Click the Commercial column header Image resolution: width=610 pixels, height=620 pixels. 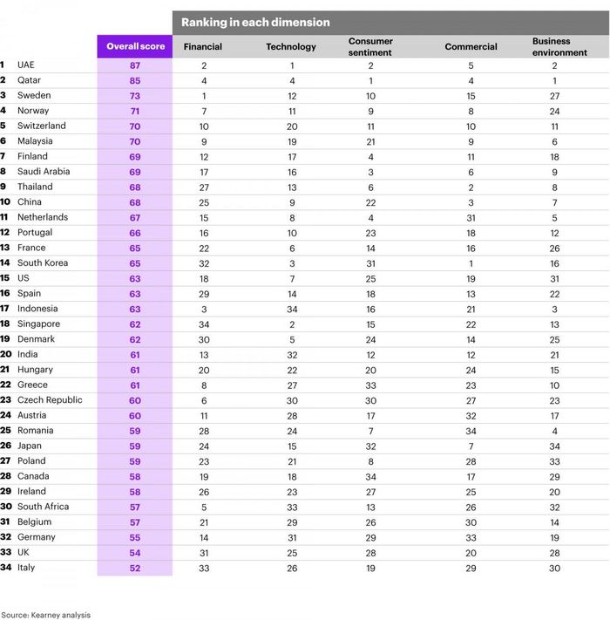[471, 47]
